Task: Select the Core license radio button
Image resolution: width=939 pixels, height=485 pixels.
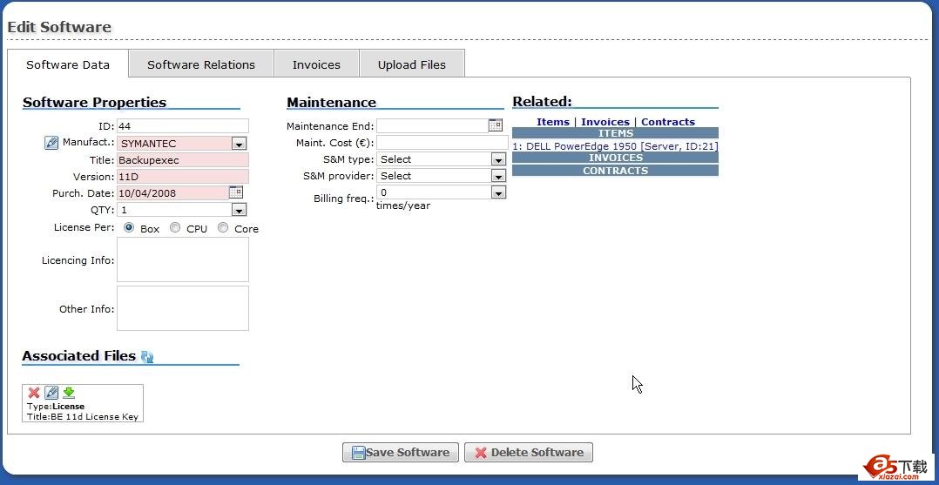Action: click(223, 228)
